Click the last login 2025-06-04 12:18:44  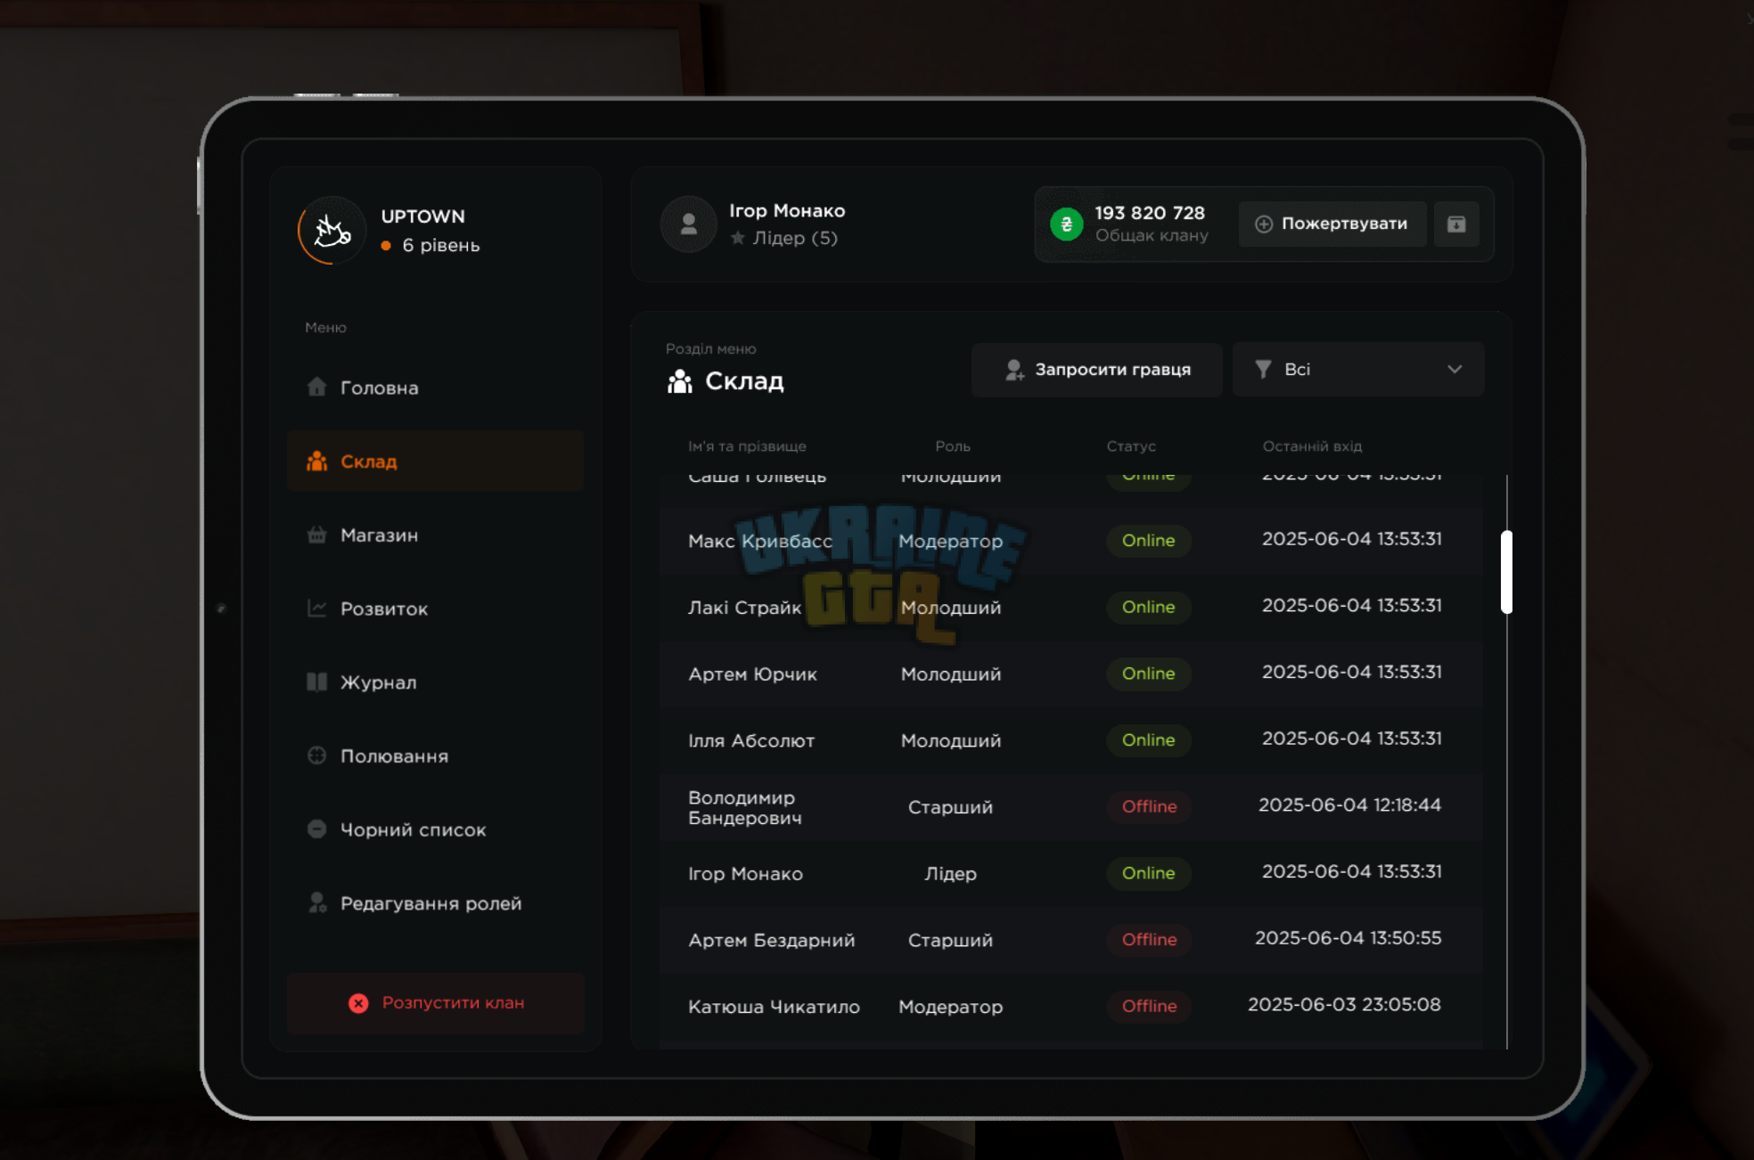click(x=1349, y=805)
